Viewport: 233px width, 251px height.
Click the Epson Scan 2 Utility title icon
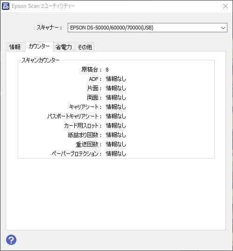click(6, 6)
